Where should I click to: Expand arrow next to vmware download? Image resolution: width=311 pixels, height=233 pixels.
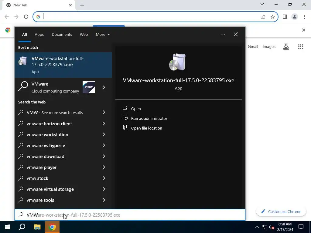[104, 157]
